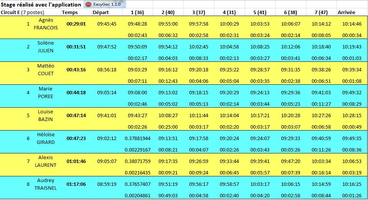Select Mattéo COUET's departure time 08:56:18

tap(107, 69)
